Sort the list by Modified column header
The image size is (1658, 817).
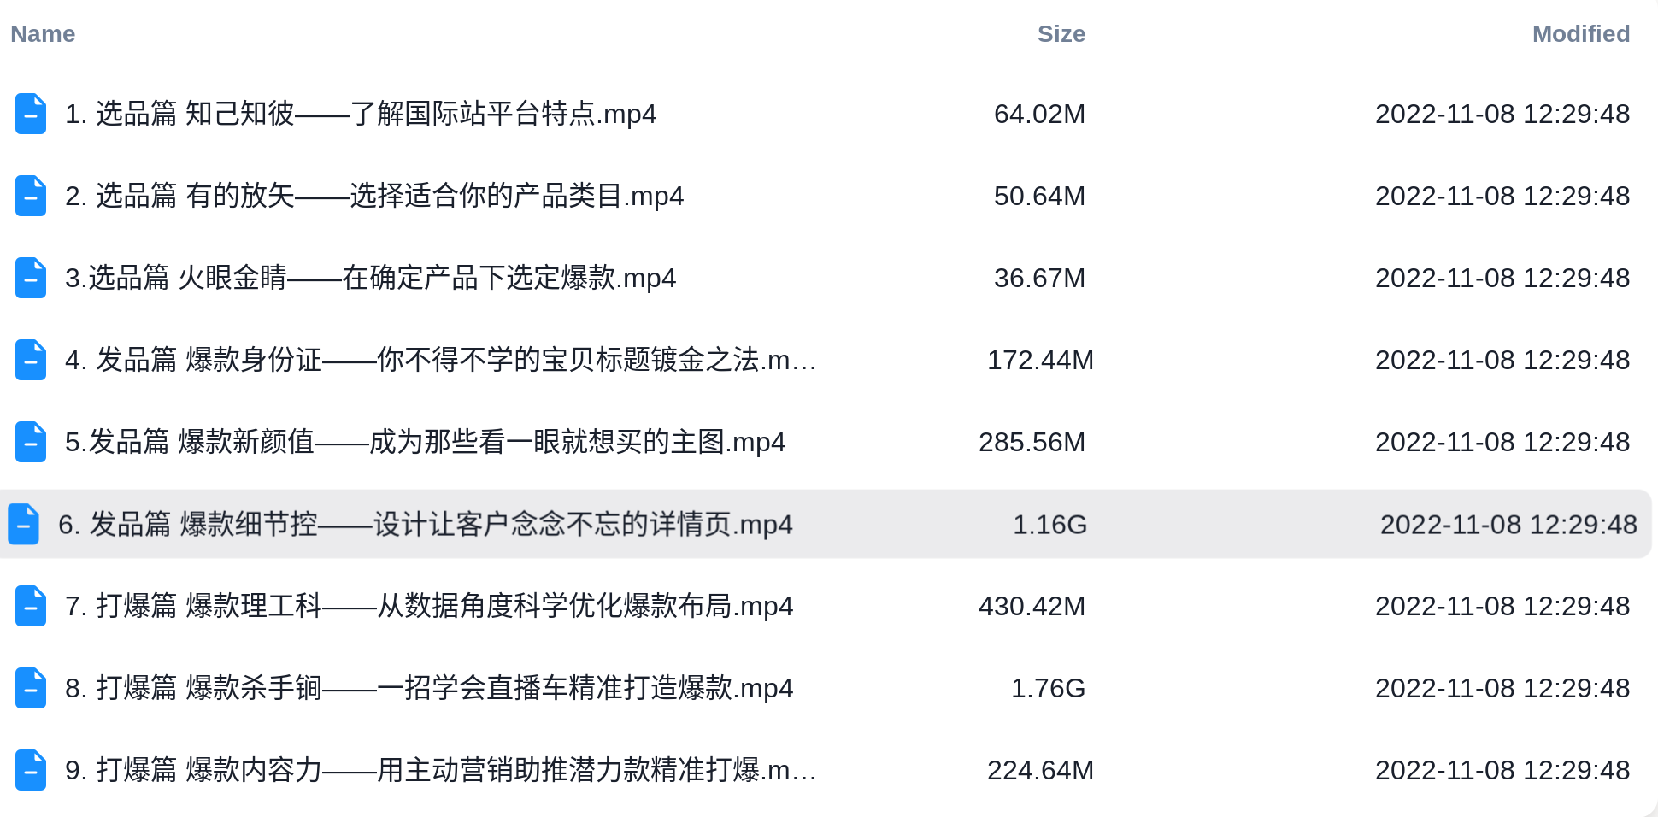click(x=1581, y=34)
